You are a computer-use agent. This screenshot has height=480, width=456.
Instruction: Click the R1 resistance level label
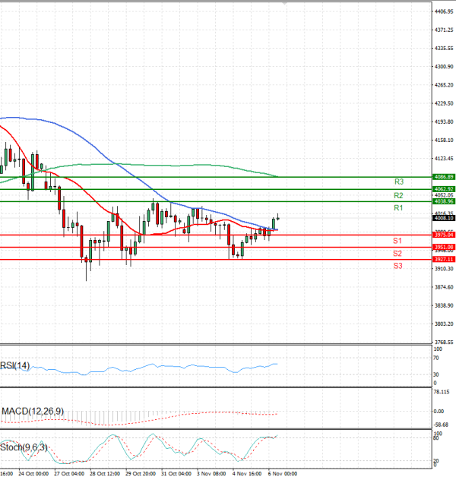coord(398,208)
